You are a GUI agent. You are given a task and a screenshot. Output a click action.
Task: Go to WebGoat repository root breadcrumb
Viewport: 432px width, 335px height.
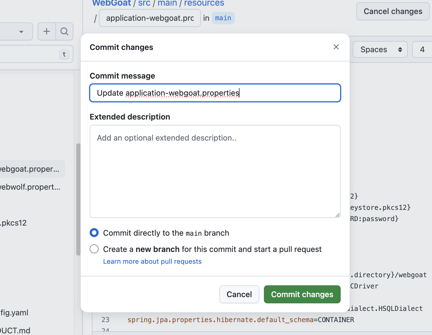112,3
